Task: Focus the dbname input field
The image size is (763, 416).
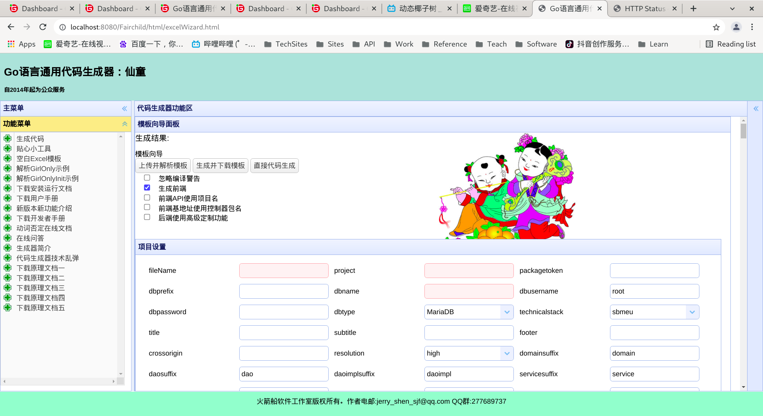Action: point(469,291)
